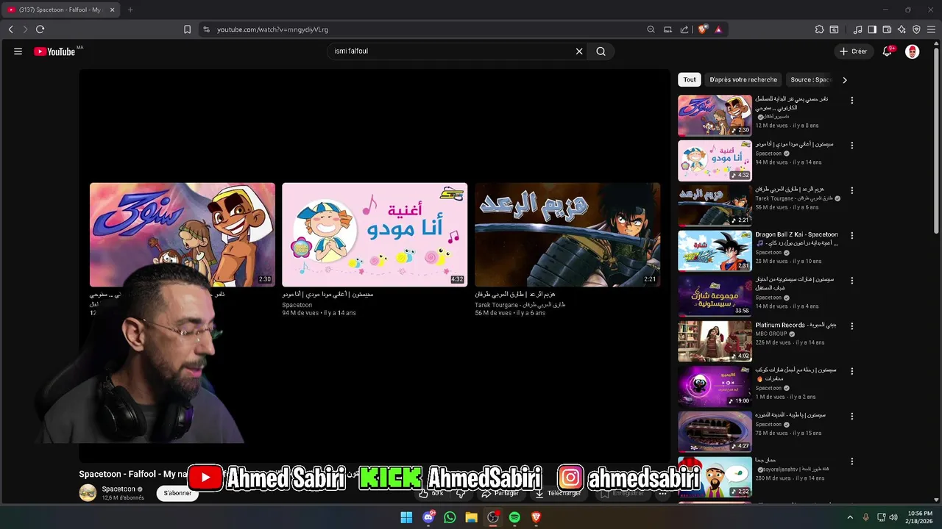Select the Tout filter chip
This screenshot has width=942, height=529.
coord(690,79)
